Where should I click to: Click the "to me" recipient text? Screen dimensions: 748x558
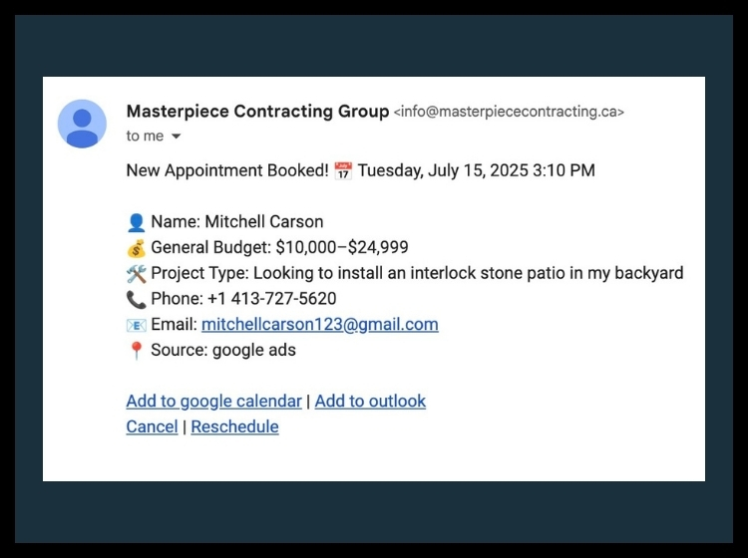click(x=145, y=136)
